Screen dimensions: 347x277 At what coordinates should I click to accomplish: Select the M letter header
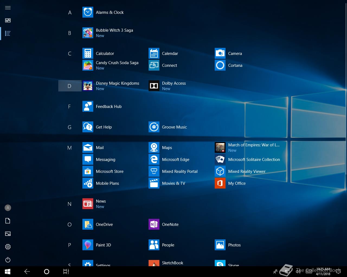[x=70, y=148]
